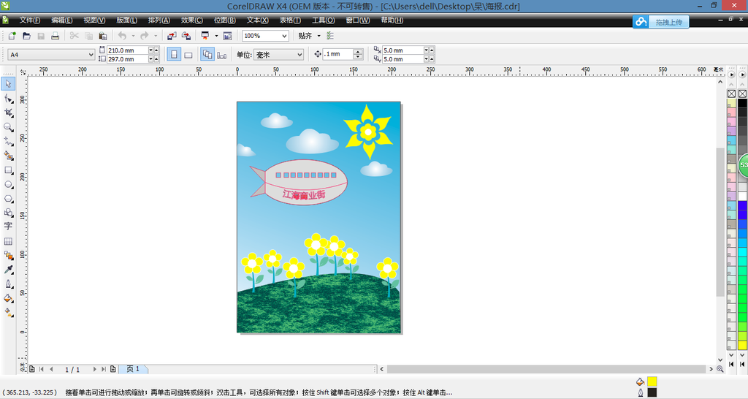Add page after the last page
The image size is (748, 399).
click(x=113, y=370)
